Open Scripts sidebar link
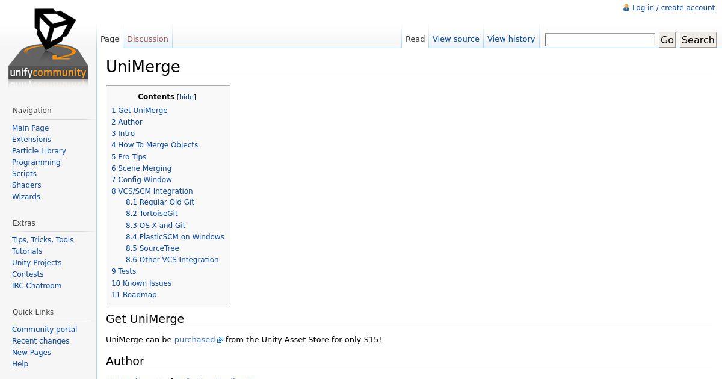The width and height of the screenshot is (722, 379). coord(24,174)
